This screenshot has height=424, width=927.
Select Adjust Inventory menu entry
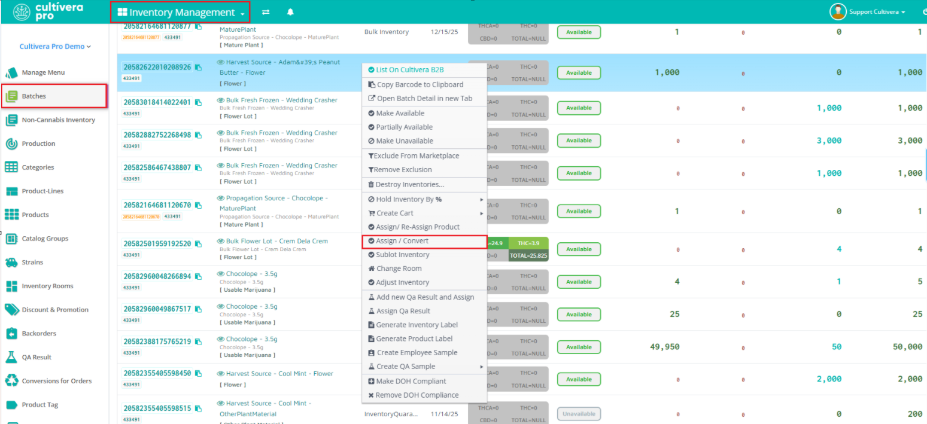pos(424,282)
